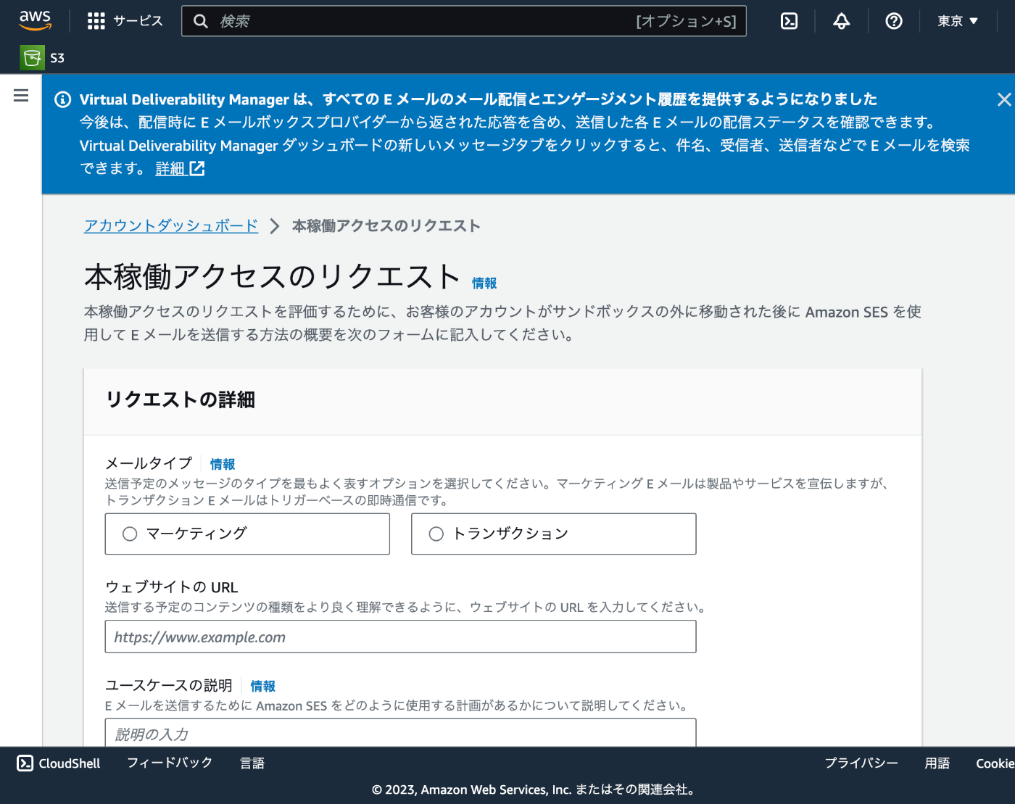This screenshot has width=1015, height=804.
Task: Open CloudShell label in the footer
Action: (70, 763)
